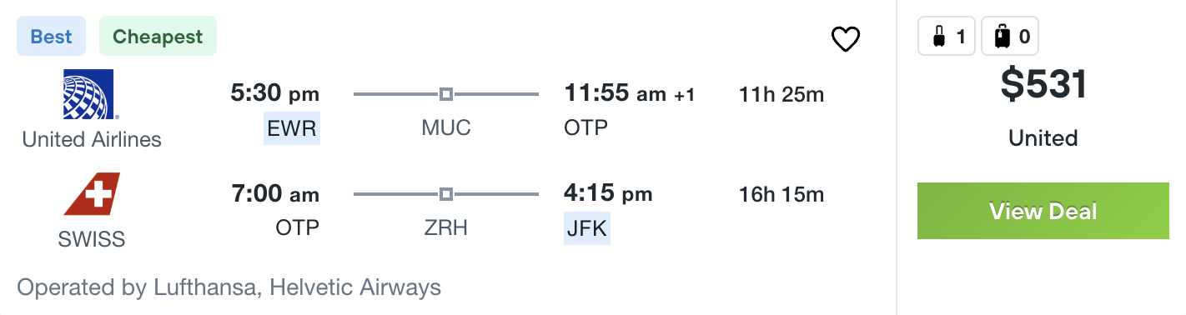Click the United provider label under price
This screenshot has width=1186, height=315.
(1043, 137)
